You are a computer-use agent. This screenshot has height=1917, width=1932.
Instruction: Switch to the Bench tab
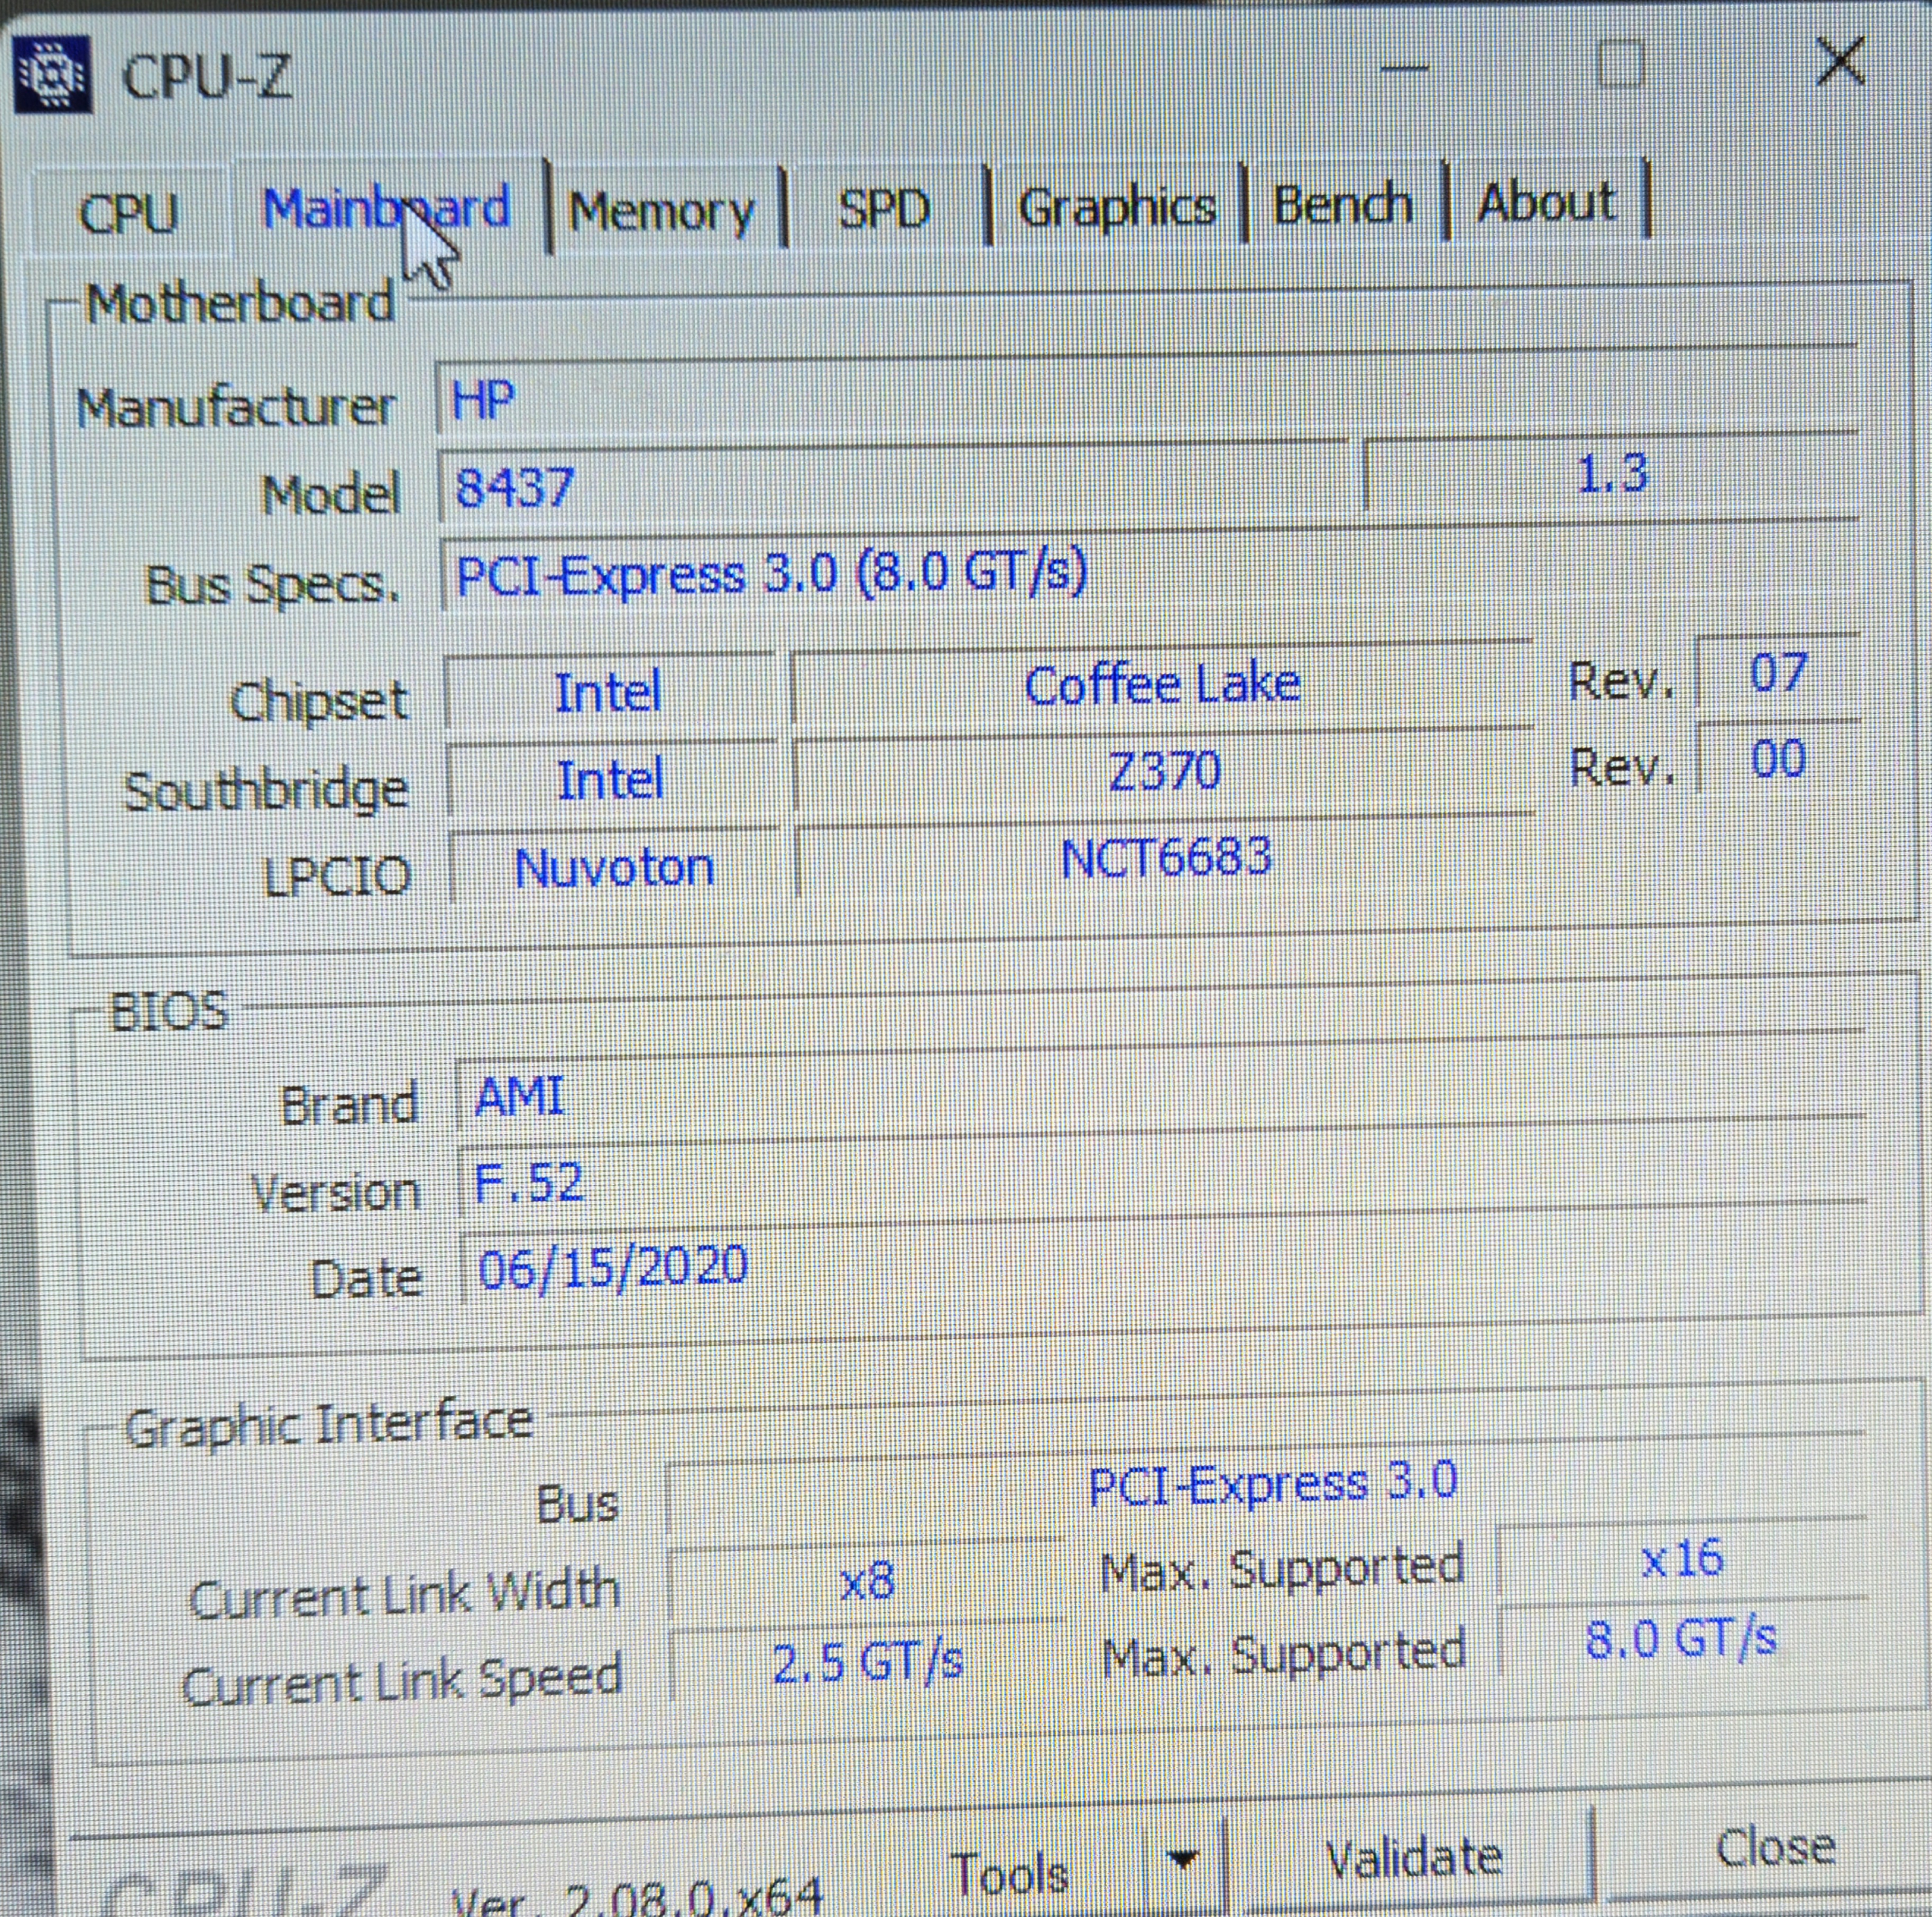click(x=1342, y=204)
